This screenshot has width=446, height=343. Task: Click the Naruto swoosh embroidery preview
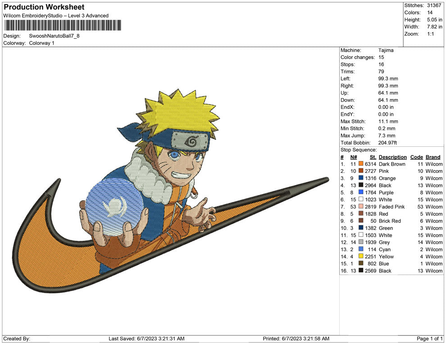(x=171, y=191)
